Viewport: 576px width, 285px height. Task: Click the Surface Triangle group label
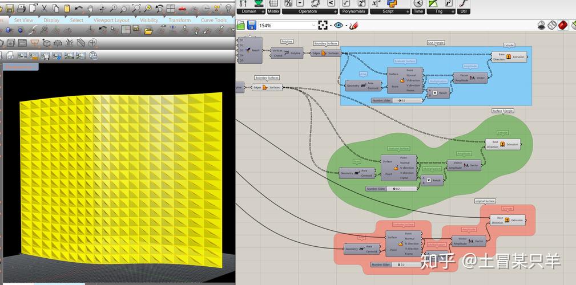[503, 111]
